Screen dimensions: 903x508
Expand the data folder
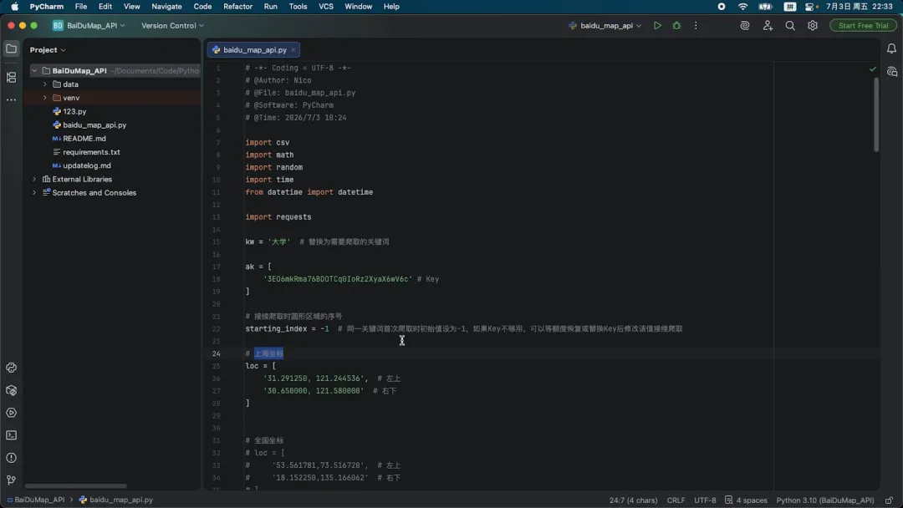45,84
